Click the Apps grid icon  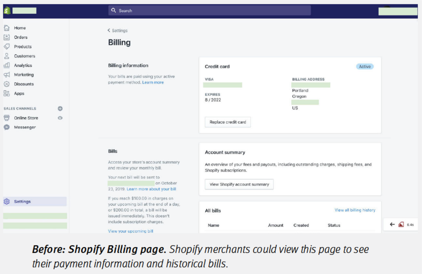point(6,93)
